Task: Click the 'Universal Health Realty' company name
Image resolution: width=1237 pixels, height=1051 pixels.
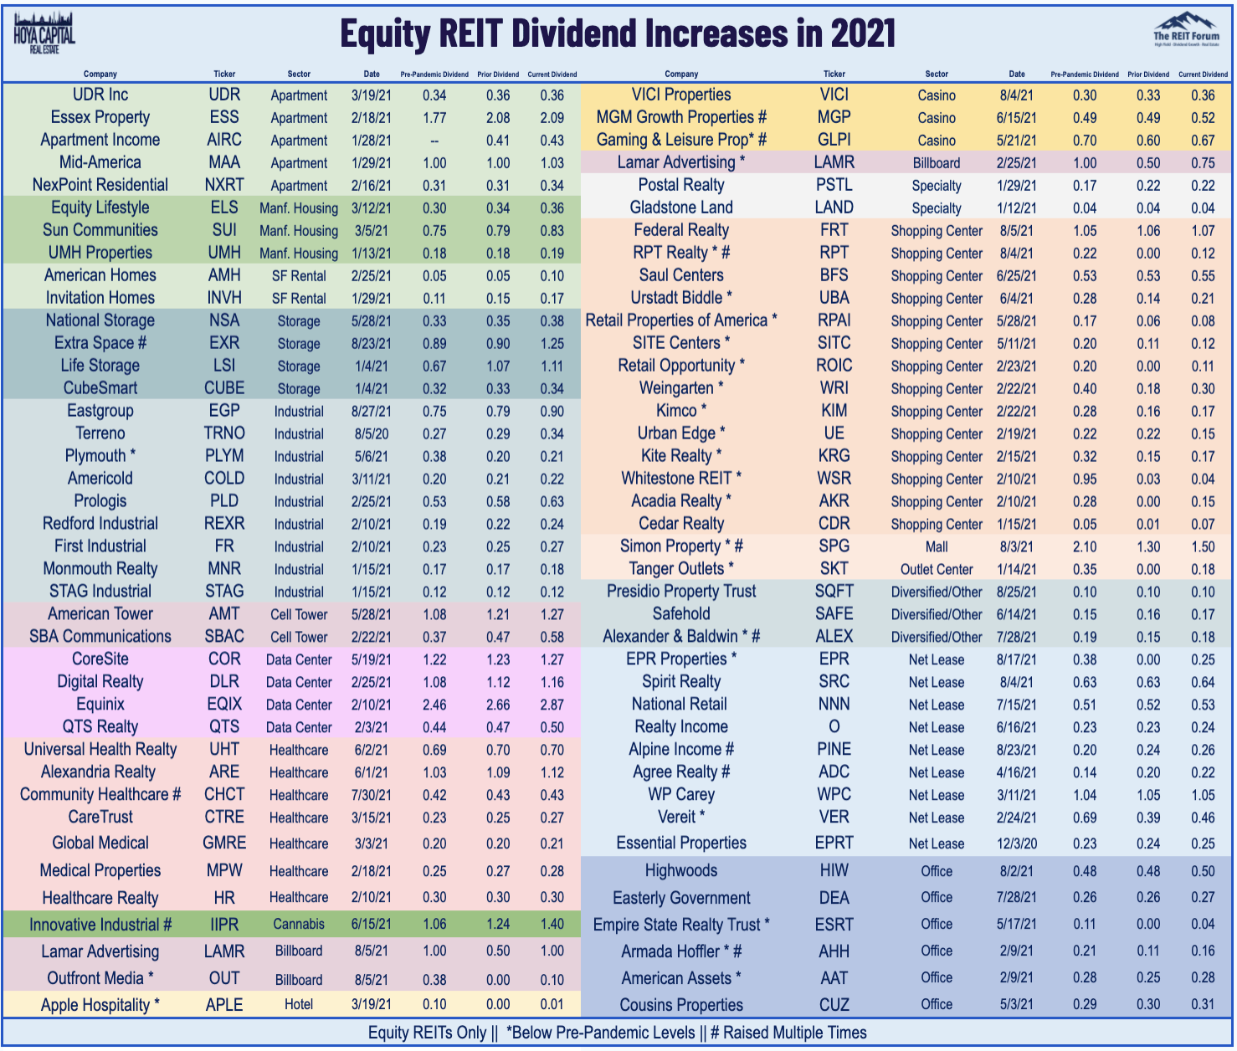Action: (x=100, y=750)
